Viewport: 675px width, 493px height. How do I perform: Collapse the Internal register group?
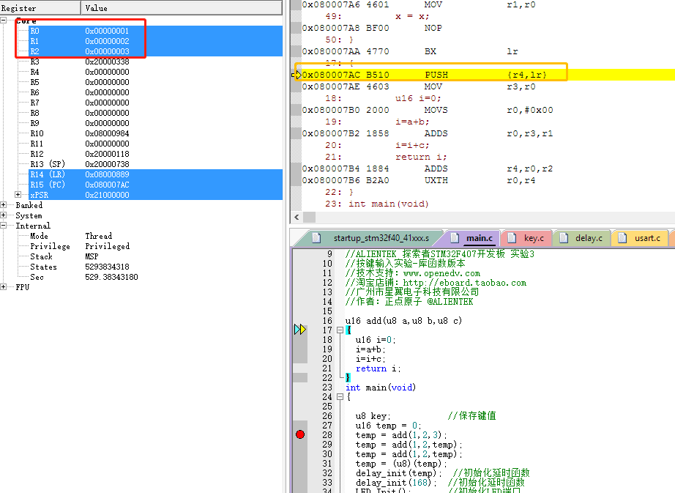click(x=4, y=226)
